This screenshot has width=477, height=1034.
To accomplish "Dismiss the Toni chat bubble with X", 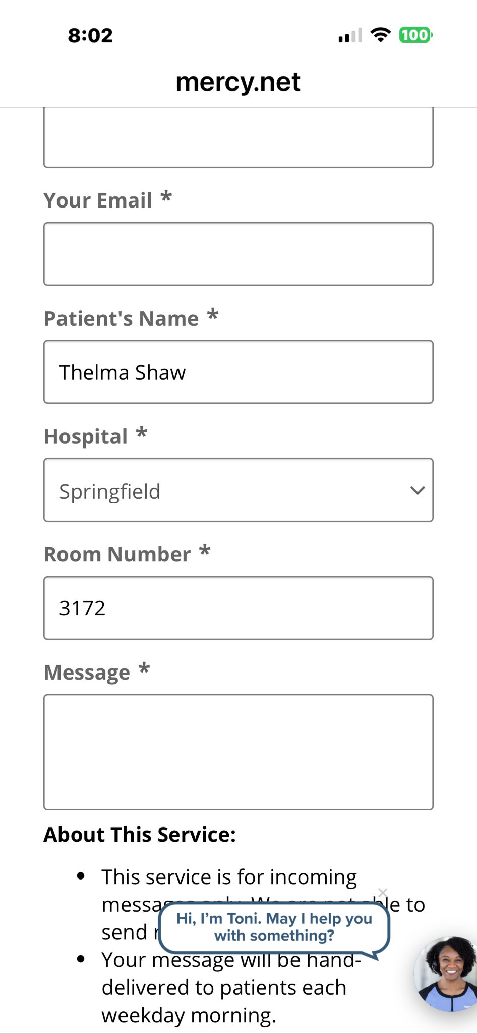I will [383, 892].
